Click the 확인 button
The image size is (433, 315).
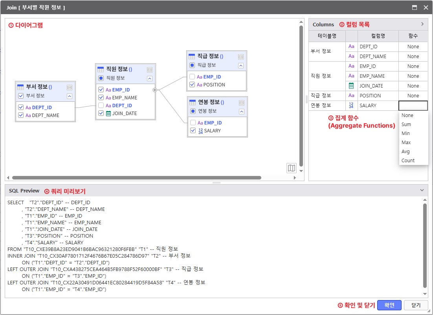click(x=389, y=305)
